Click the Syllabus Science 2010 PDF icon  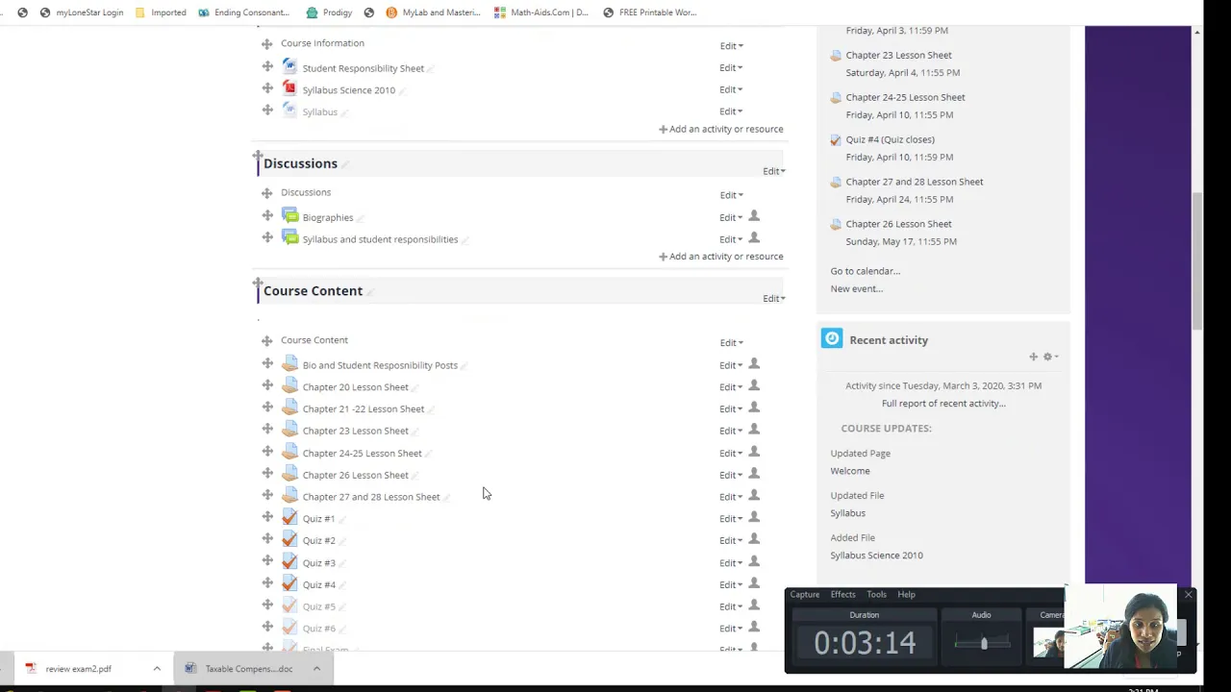point(289,88)
